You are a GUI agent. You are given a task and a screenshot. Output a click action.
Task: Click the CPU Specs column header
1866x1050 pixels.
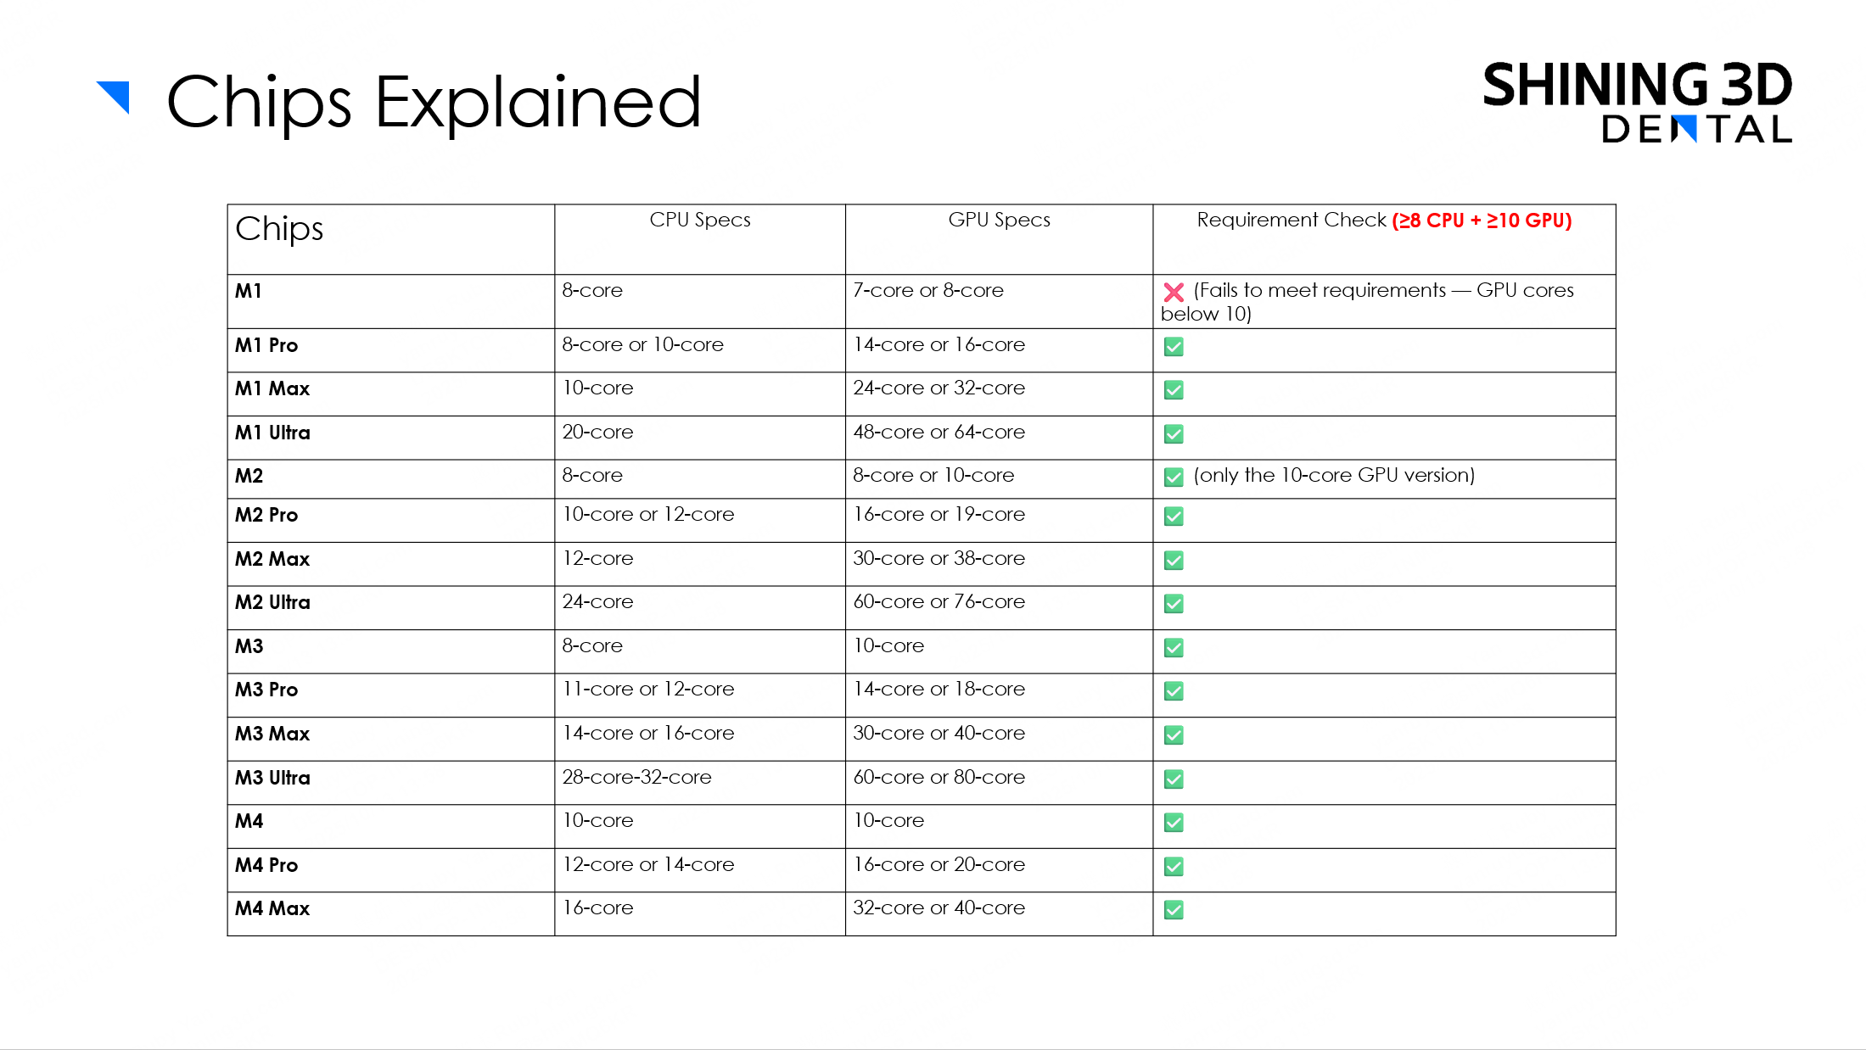point(699,221)
